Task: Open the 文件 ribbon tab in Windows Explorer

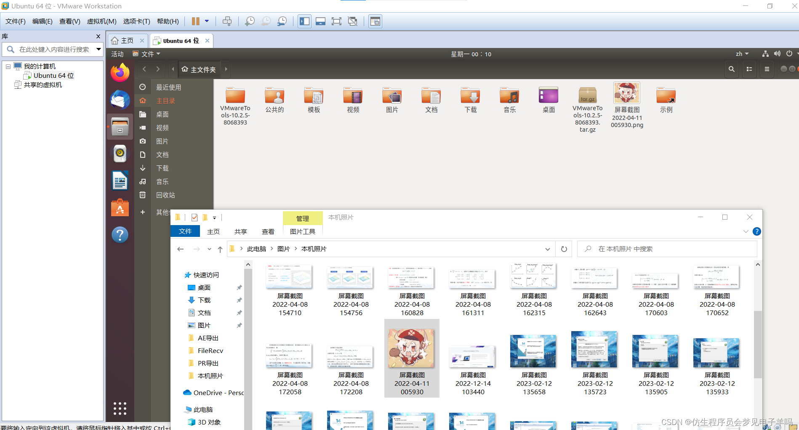Action: point(185,231)
